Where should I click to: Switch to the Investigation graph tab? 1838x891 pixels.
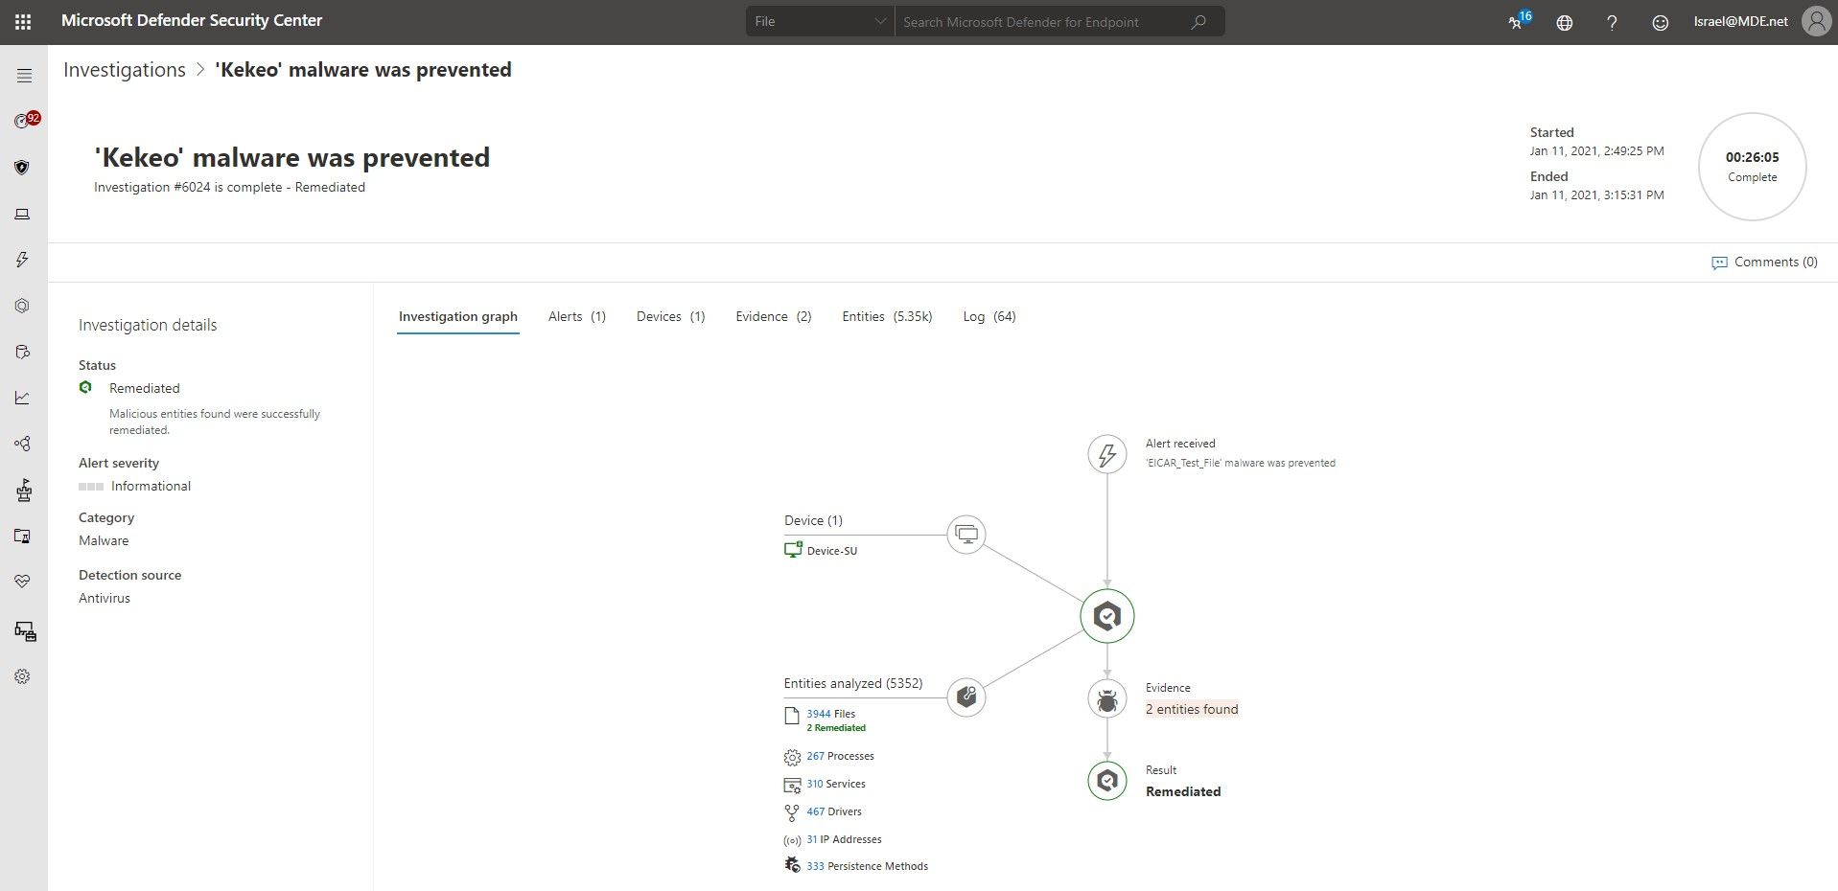[458, 316]
